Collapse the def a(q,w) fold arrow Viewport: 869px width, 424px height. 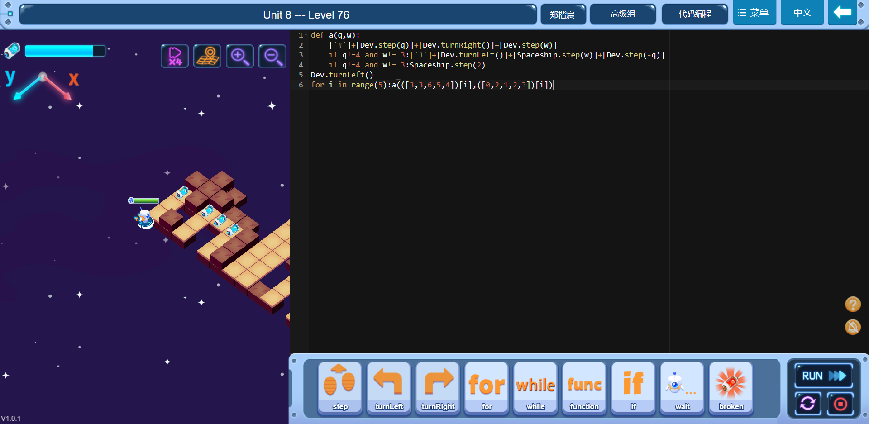tap(306, 35)
